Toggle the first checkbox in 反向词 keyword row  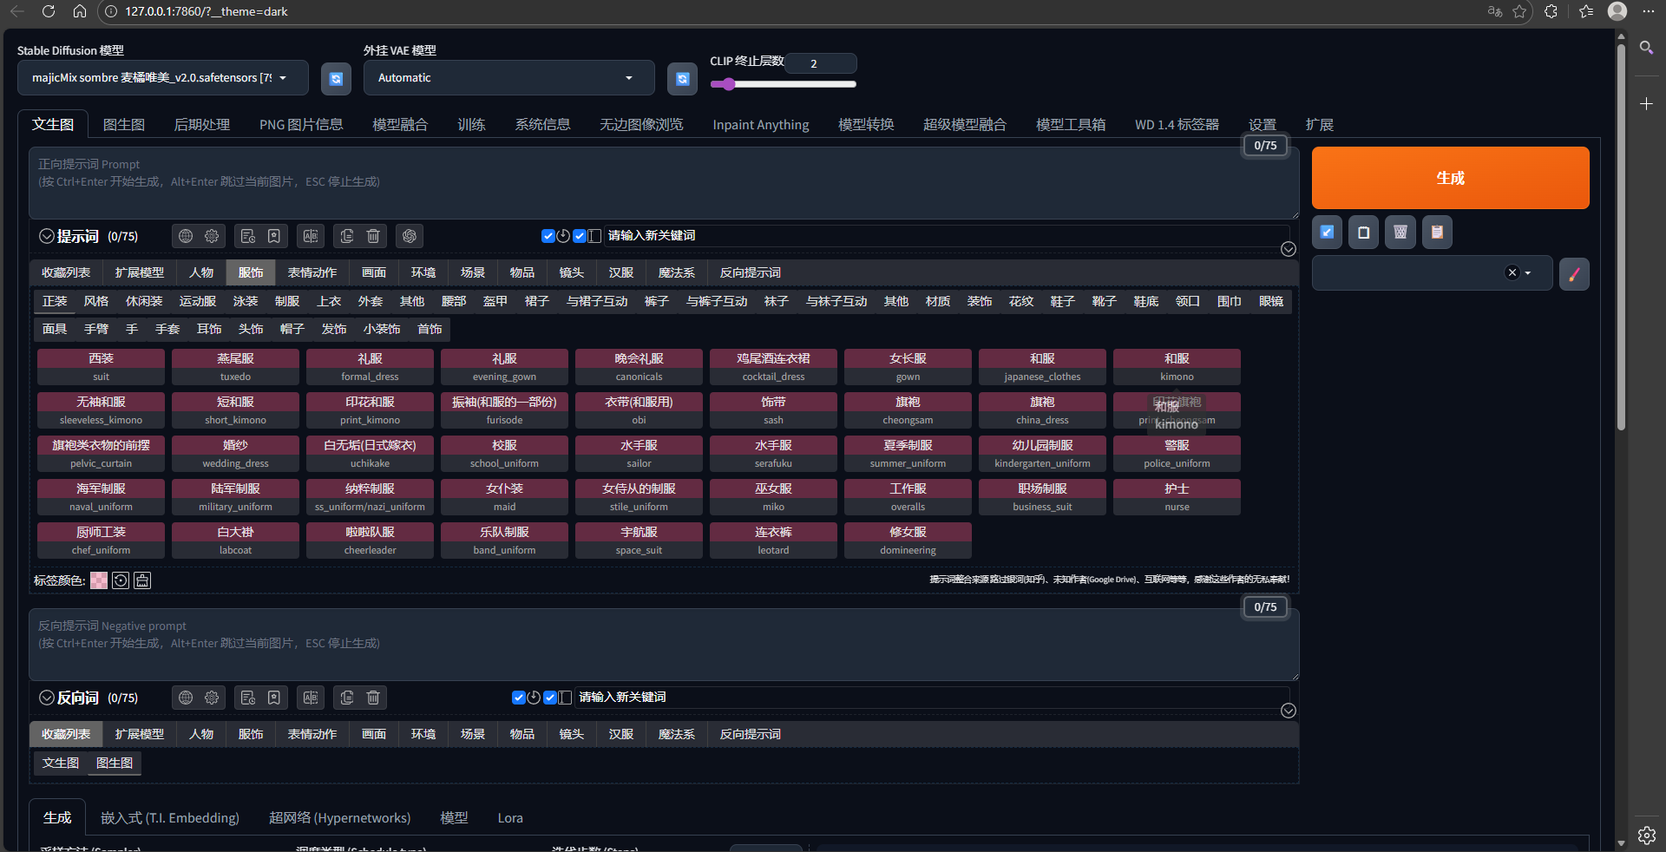[x=519, y=698]
